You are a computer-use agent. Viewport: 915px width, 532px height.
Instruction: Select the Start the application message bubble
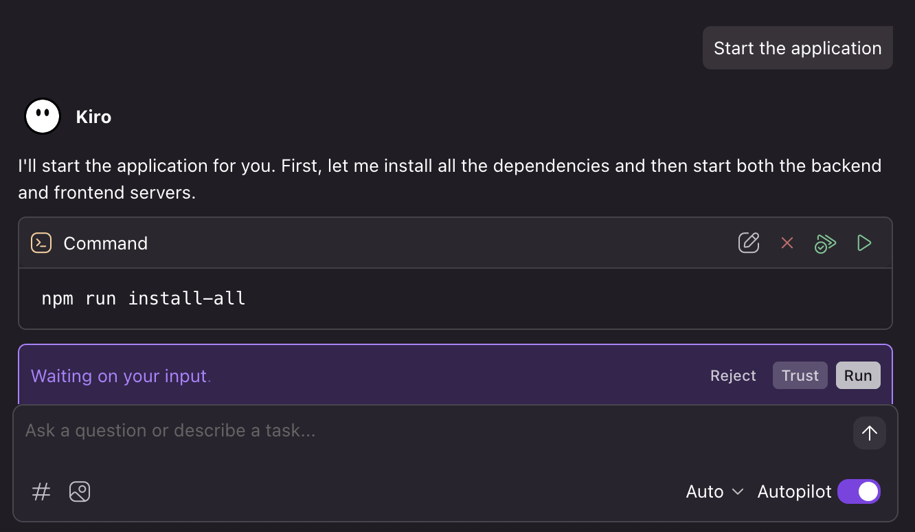(x=798, y=48)
